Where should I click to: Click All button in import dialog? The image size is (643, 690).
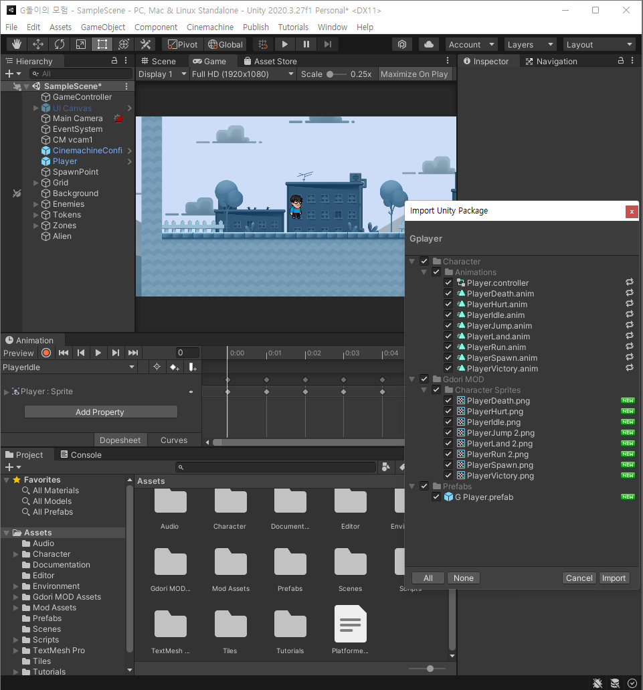point(428,578)
